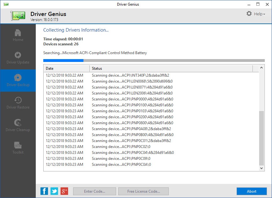Select the row scanning ACPI\PNP0C04\4&284d91a6&0
This screenshot has width=272, height=198.
[151, 153]
